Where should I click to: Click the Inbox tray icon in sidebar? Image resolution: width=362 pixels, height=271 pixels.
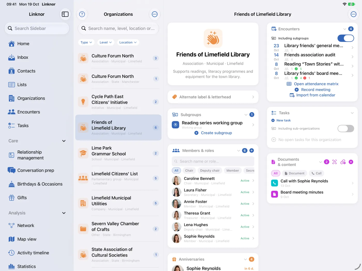pos(12,57)
